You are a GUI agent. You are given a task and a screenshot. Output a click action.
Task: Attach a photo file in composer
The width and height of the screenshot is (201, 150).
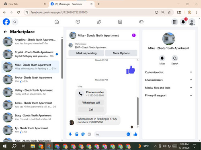click(x=77, y=134)
